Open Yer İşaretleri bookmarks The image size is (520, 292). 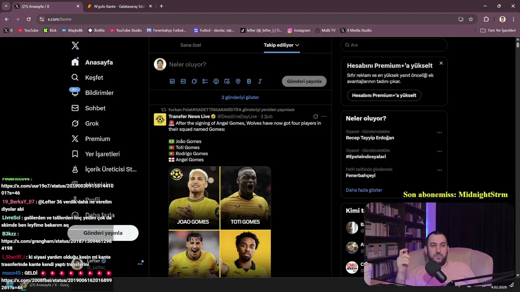[95, 154]
